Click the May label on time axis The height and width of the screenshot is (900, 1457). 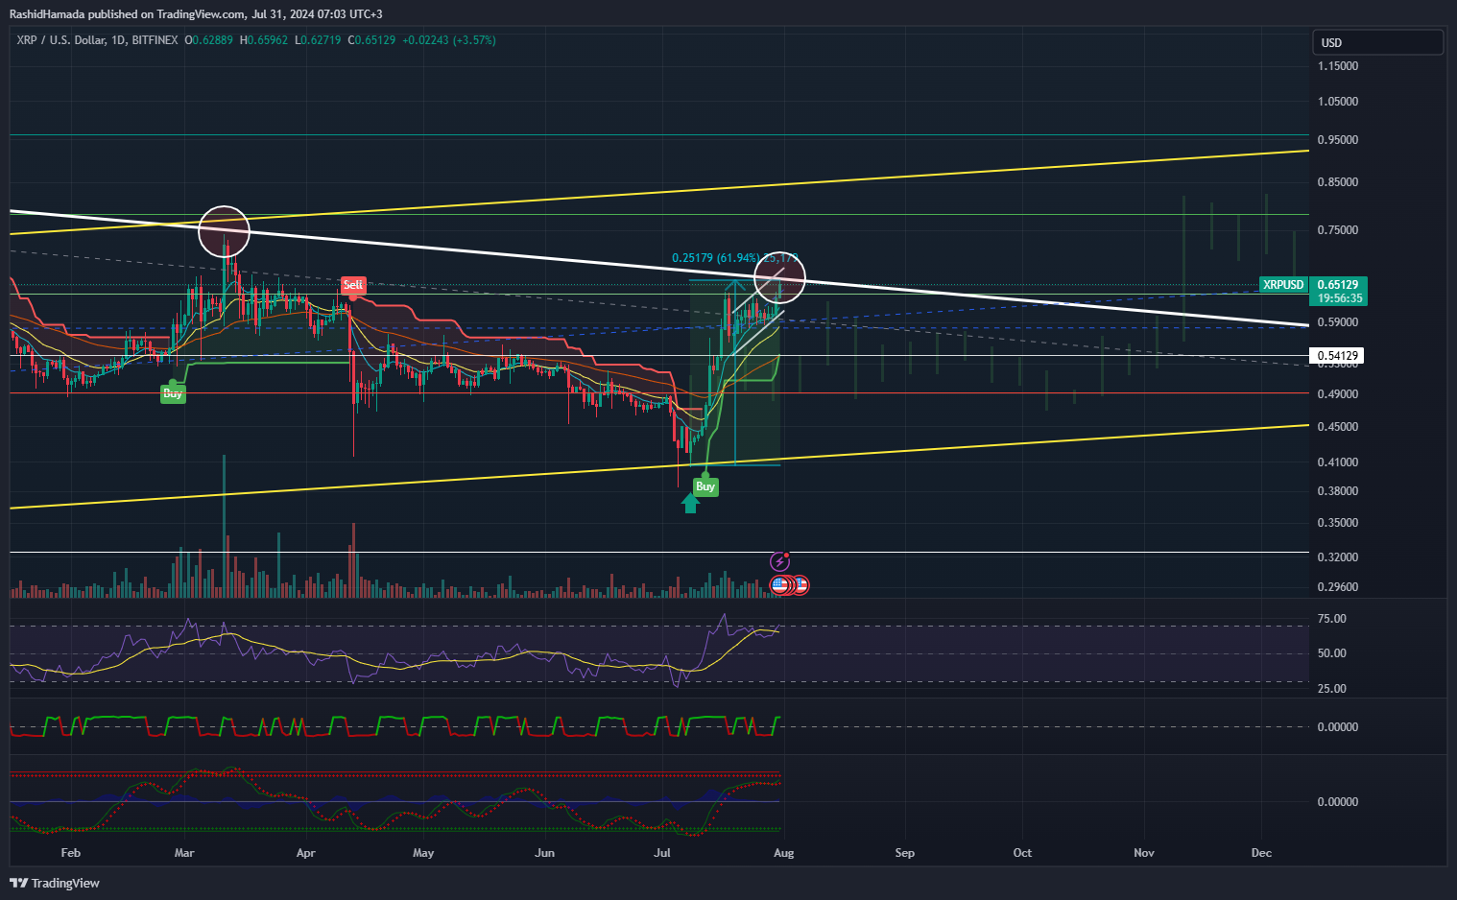click(x=423, y=853)
